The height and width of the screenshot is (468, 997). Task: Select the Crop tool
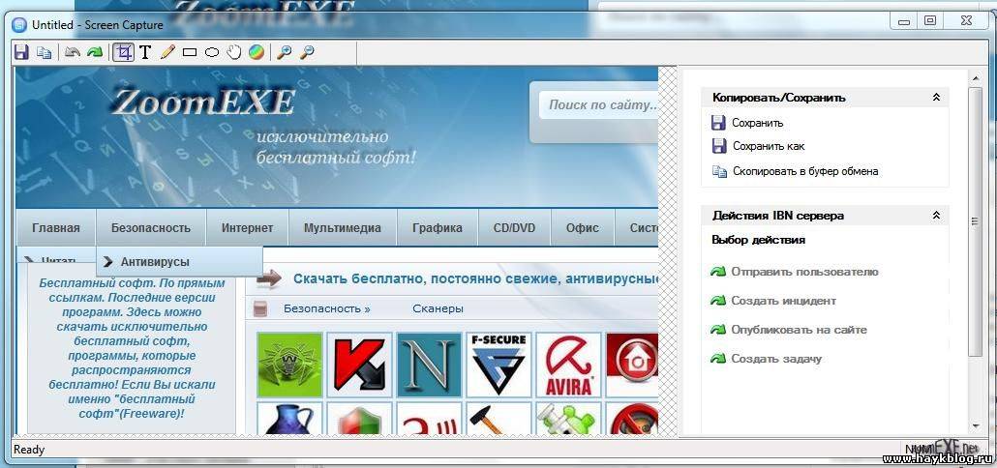(x=123, y=52)
